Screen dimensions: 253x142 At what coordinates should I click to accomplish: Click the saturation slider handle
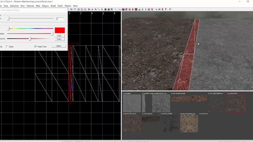[x=52, y=34]
